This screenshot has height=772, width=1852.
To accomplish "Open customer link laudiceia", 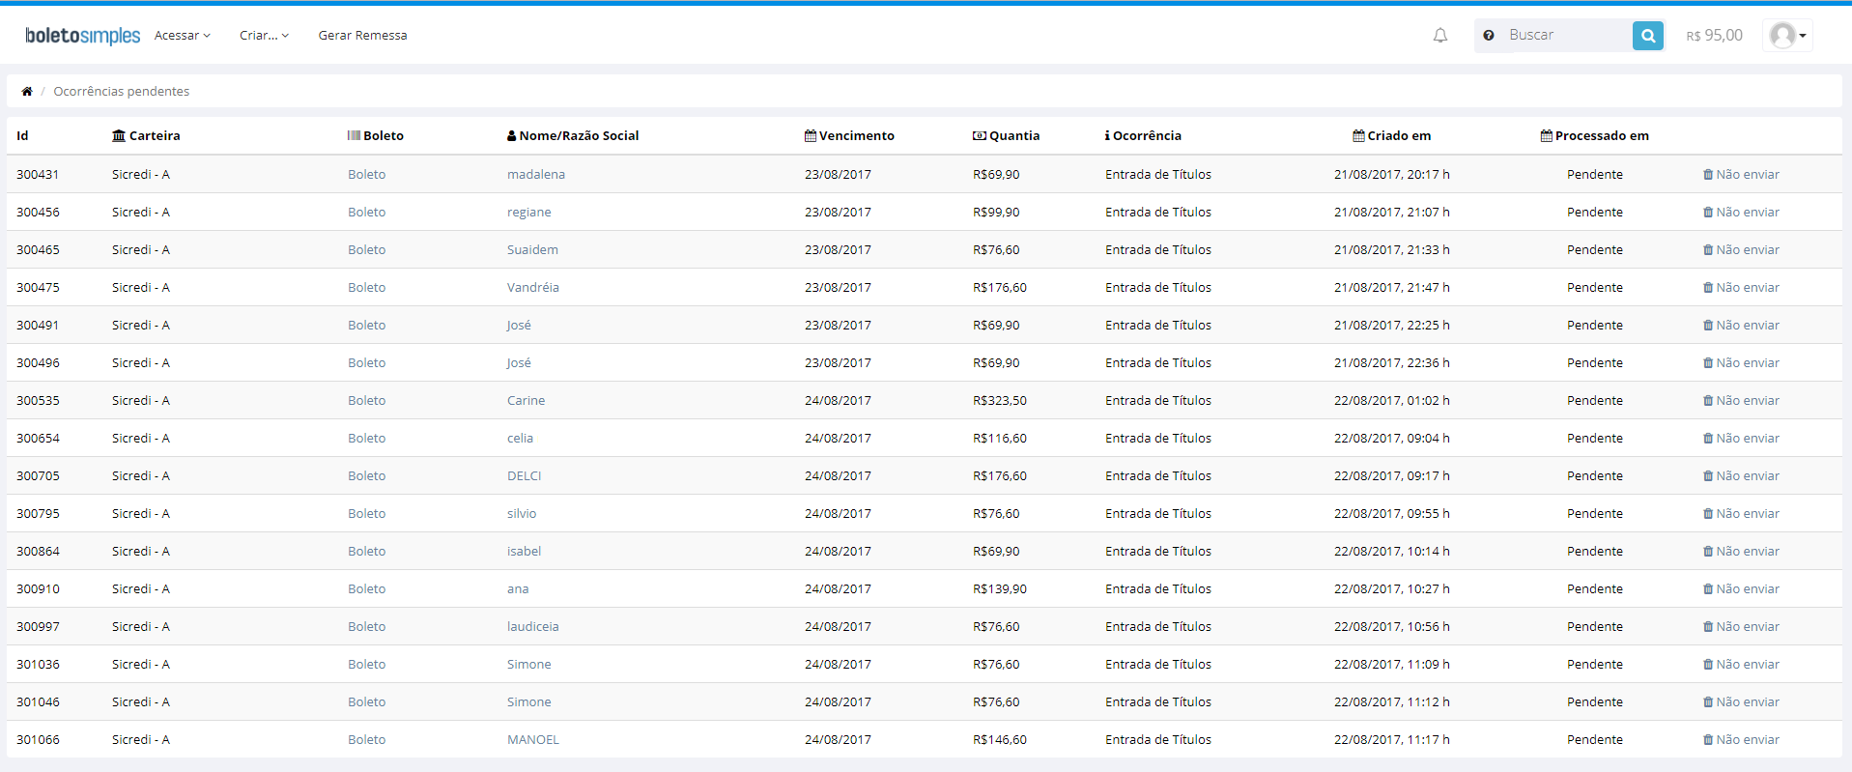I will coord(533,627).
